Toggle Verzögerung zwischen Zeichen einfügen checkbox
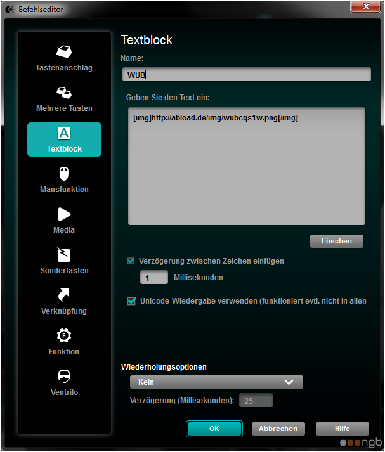 (x=131, y=261)
